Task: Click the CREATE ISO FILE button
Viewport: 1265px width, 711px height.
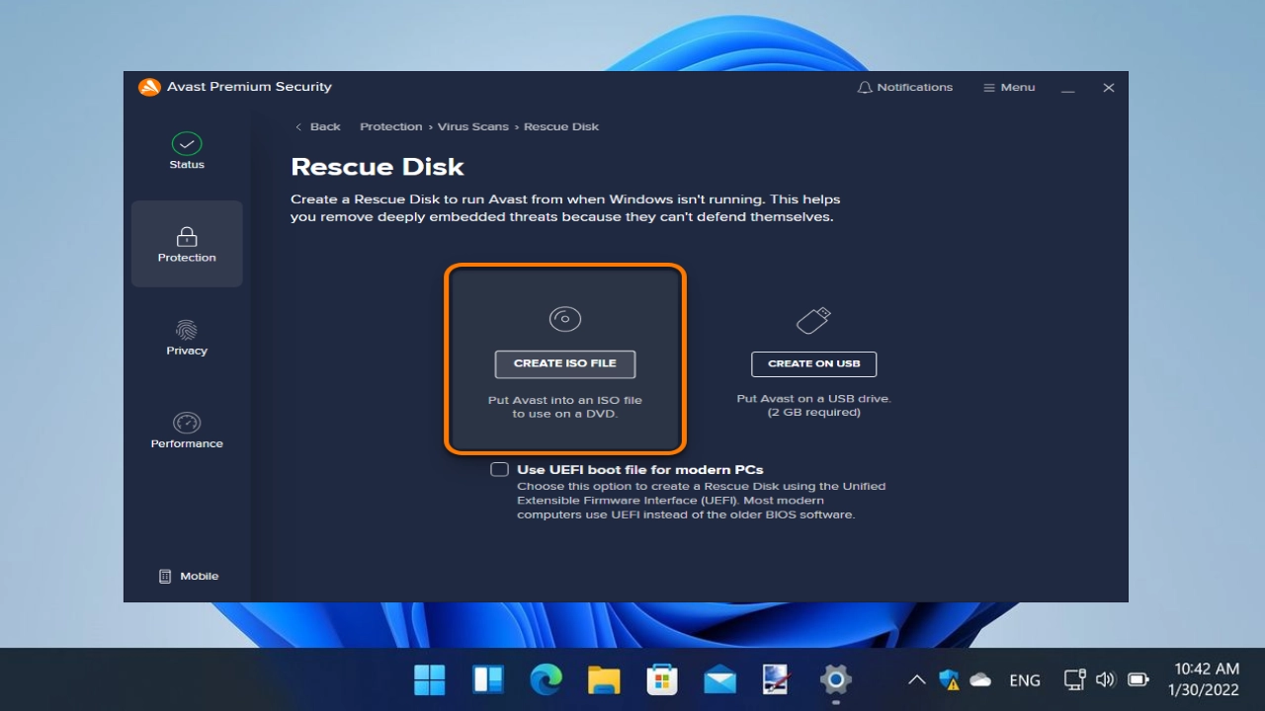Action: pyautogui.click(x=565, y=363)
